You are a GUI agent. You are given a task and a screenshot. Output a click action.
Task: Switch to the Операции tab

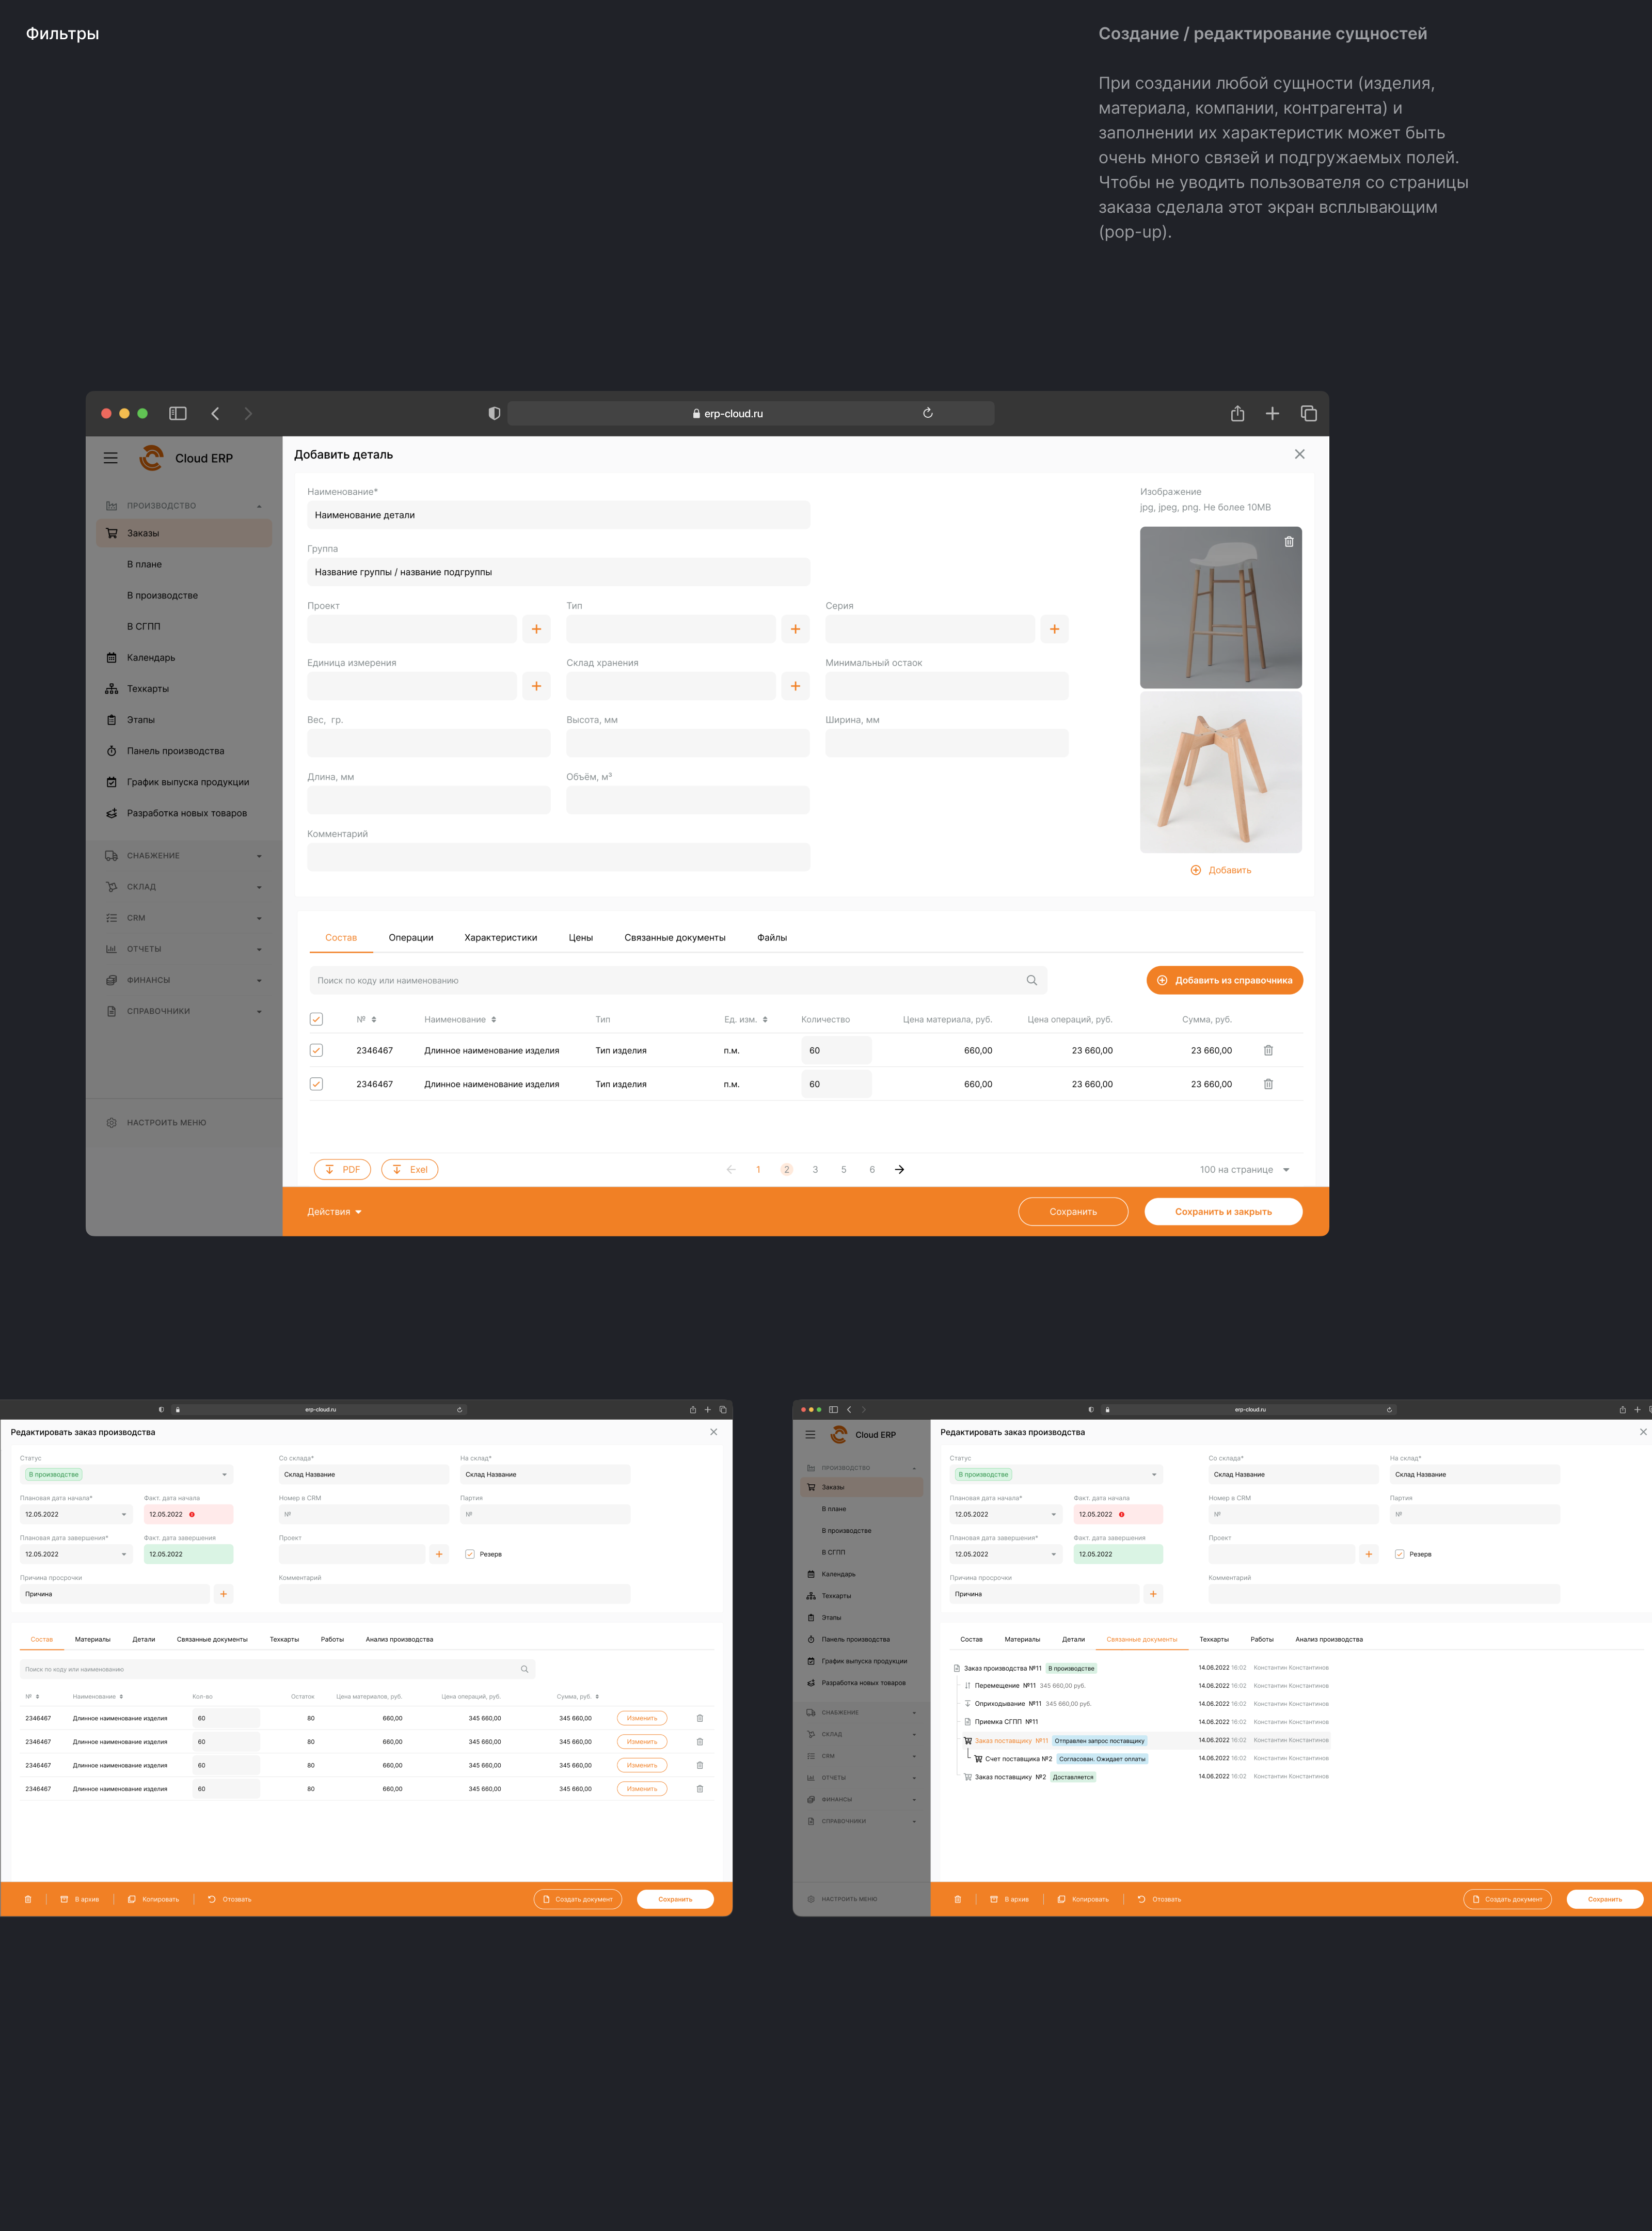click(410, 937)
